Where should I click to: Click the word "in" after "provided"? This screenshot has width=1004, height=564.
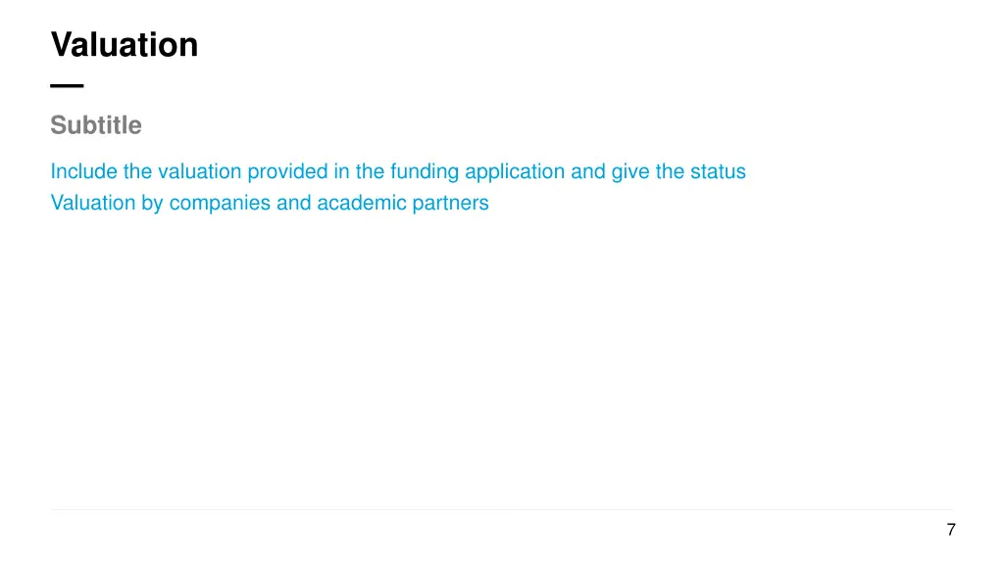tap(342, 171)
